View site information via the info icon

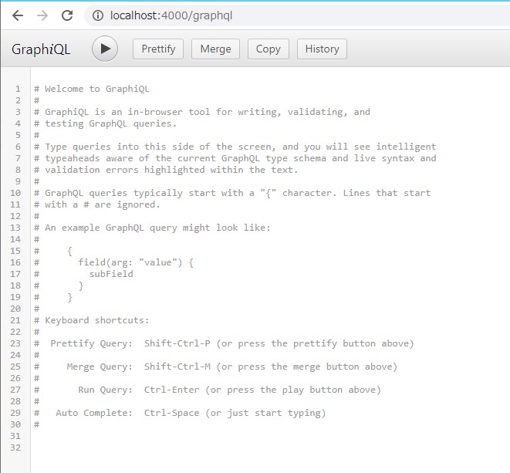point(98,15)
